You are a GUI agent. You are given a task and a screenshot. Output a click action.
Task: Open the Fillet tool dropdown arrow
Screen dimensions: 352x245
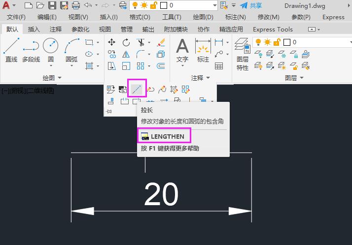[149, 54]
